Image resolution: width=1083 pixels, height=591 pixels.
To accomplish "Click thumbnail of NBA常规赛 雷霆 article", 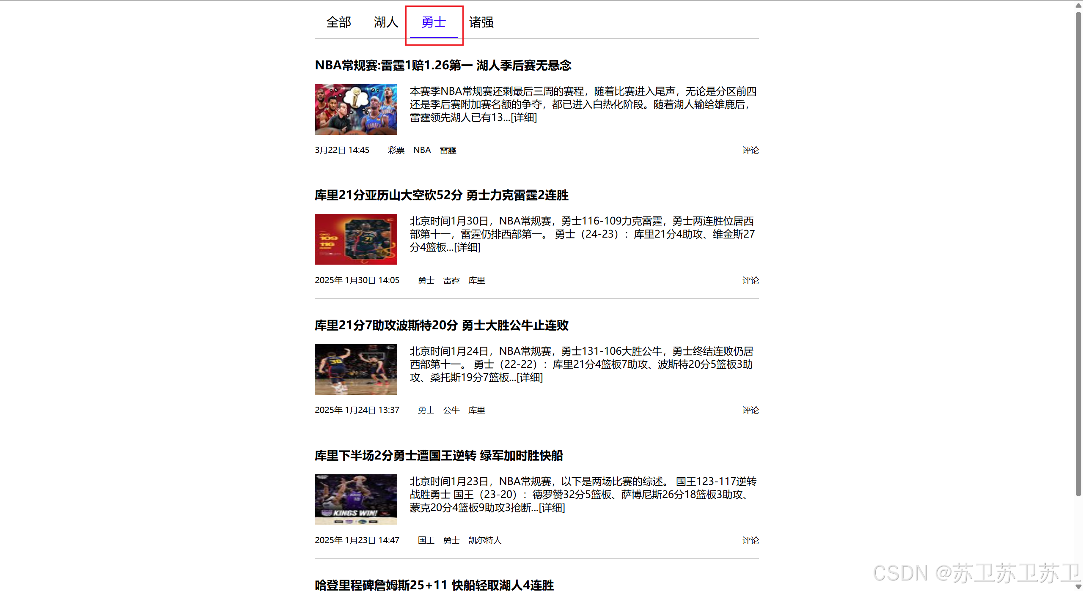I will coord(356,109).
